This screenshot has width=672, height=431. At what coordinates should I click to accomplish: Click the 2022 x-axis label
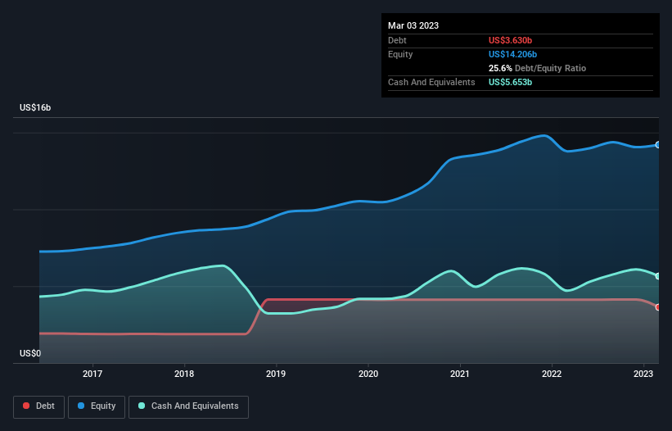[x=552, y=374]
